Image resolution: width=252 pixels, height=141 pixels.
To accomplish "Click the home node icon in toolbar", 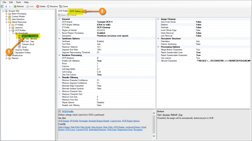I will pos(2,6).
